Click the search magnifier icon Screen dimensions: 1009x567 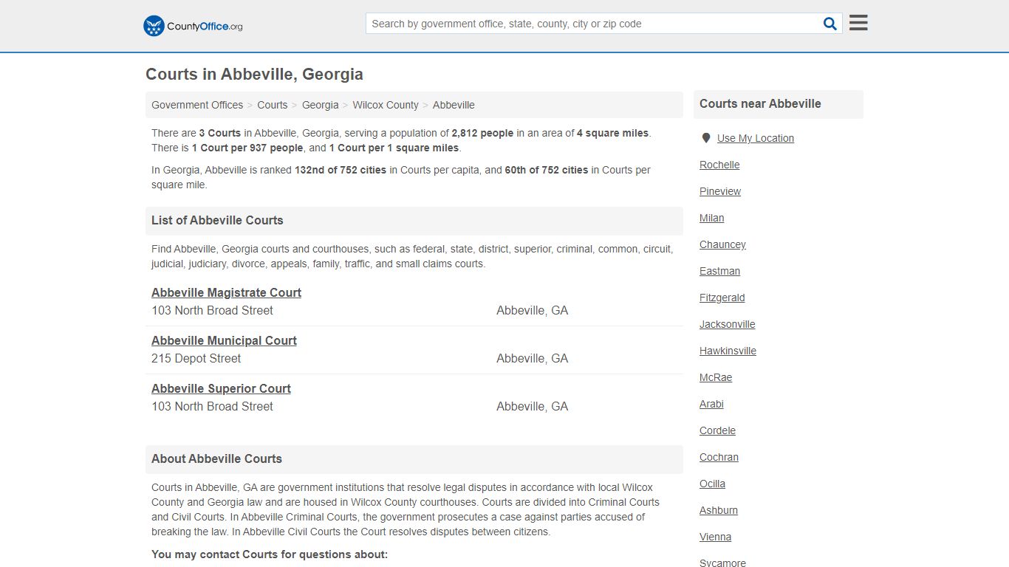pyautogui.click(x=830, y=24)
